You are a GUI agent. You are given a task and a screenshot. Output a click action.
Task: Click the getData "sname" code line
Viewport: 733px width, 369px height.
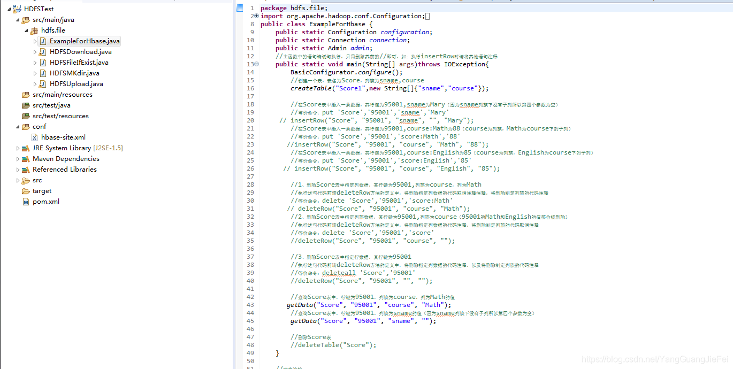pyautogui.click(x=363, y=321)
